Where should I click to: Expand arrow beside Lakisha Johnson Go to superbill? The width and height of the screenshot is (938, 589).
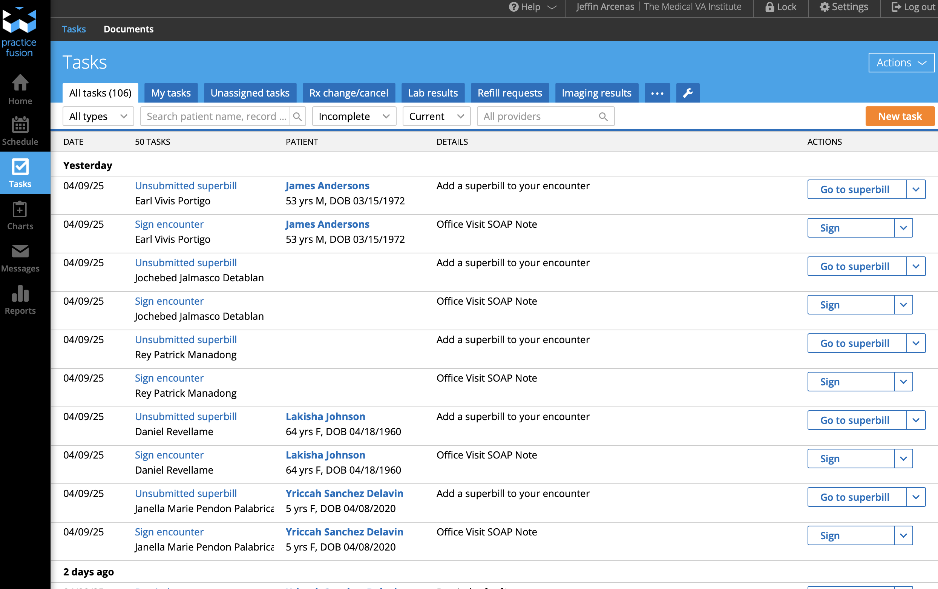pyautogui.click(x=916, y=420)
